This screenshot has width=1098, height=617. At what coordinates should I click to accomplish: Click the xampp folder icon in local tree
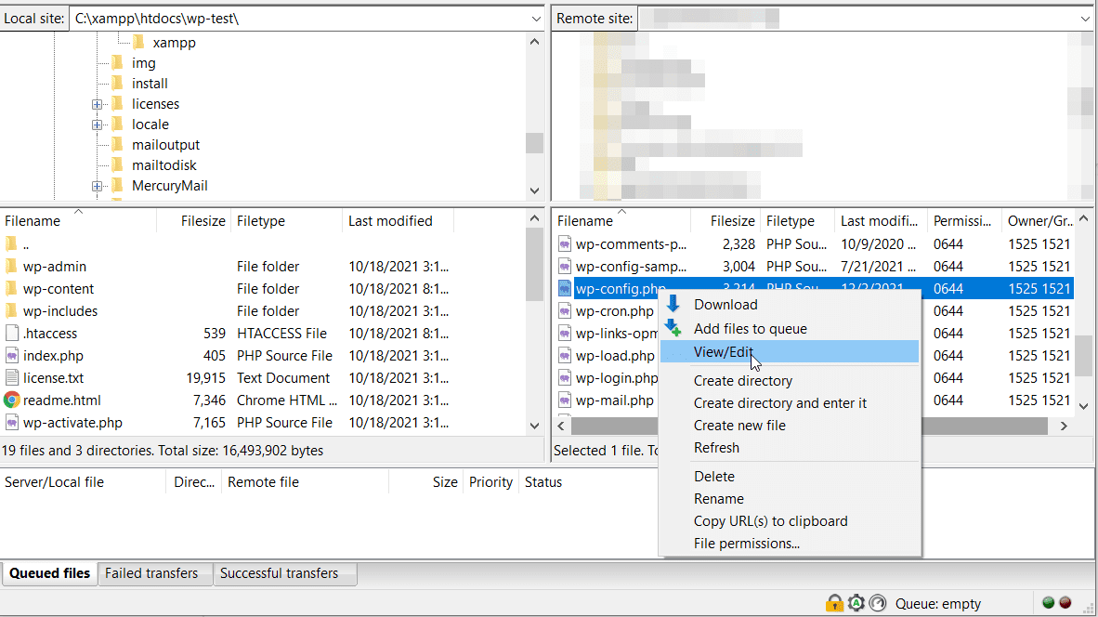click(x=138, y=42)
